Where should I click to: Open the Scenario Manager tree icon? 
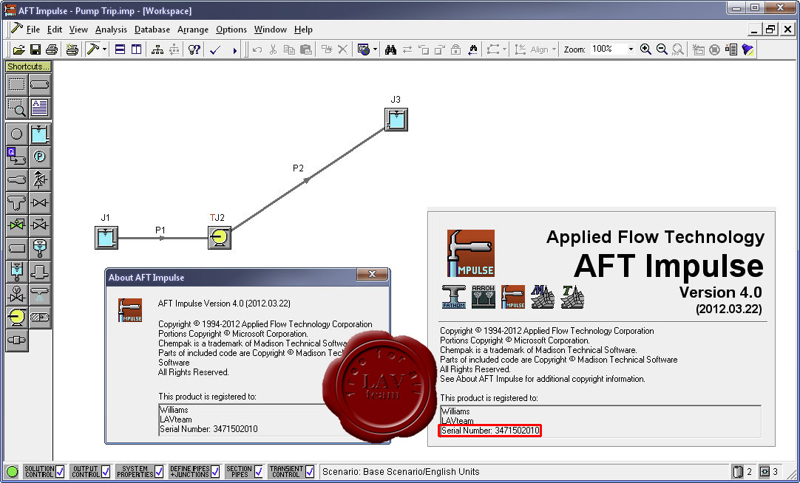pyautogui.click(x=157, y=49)
